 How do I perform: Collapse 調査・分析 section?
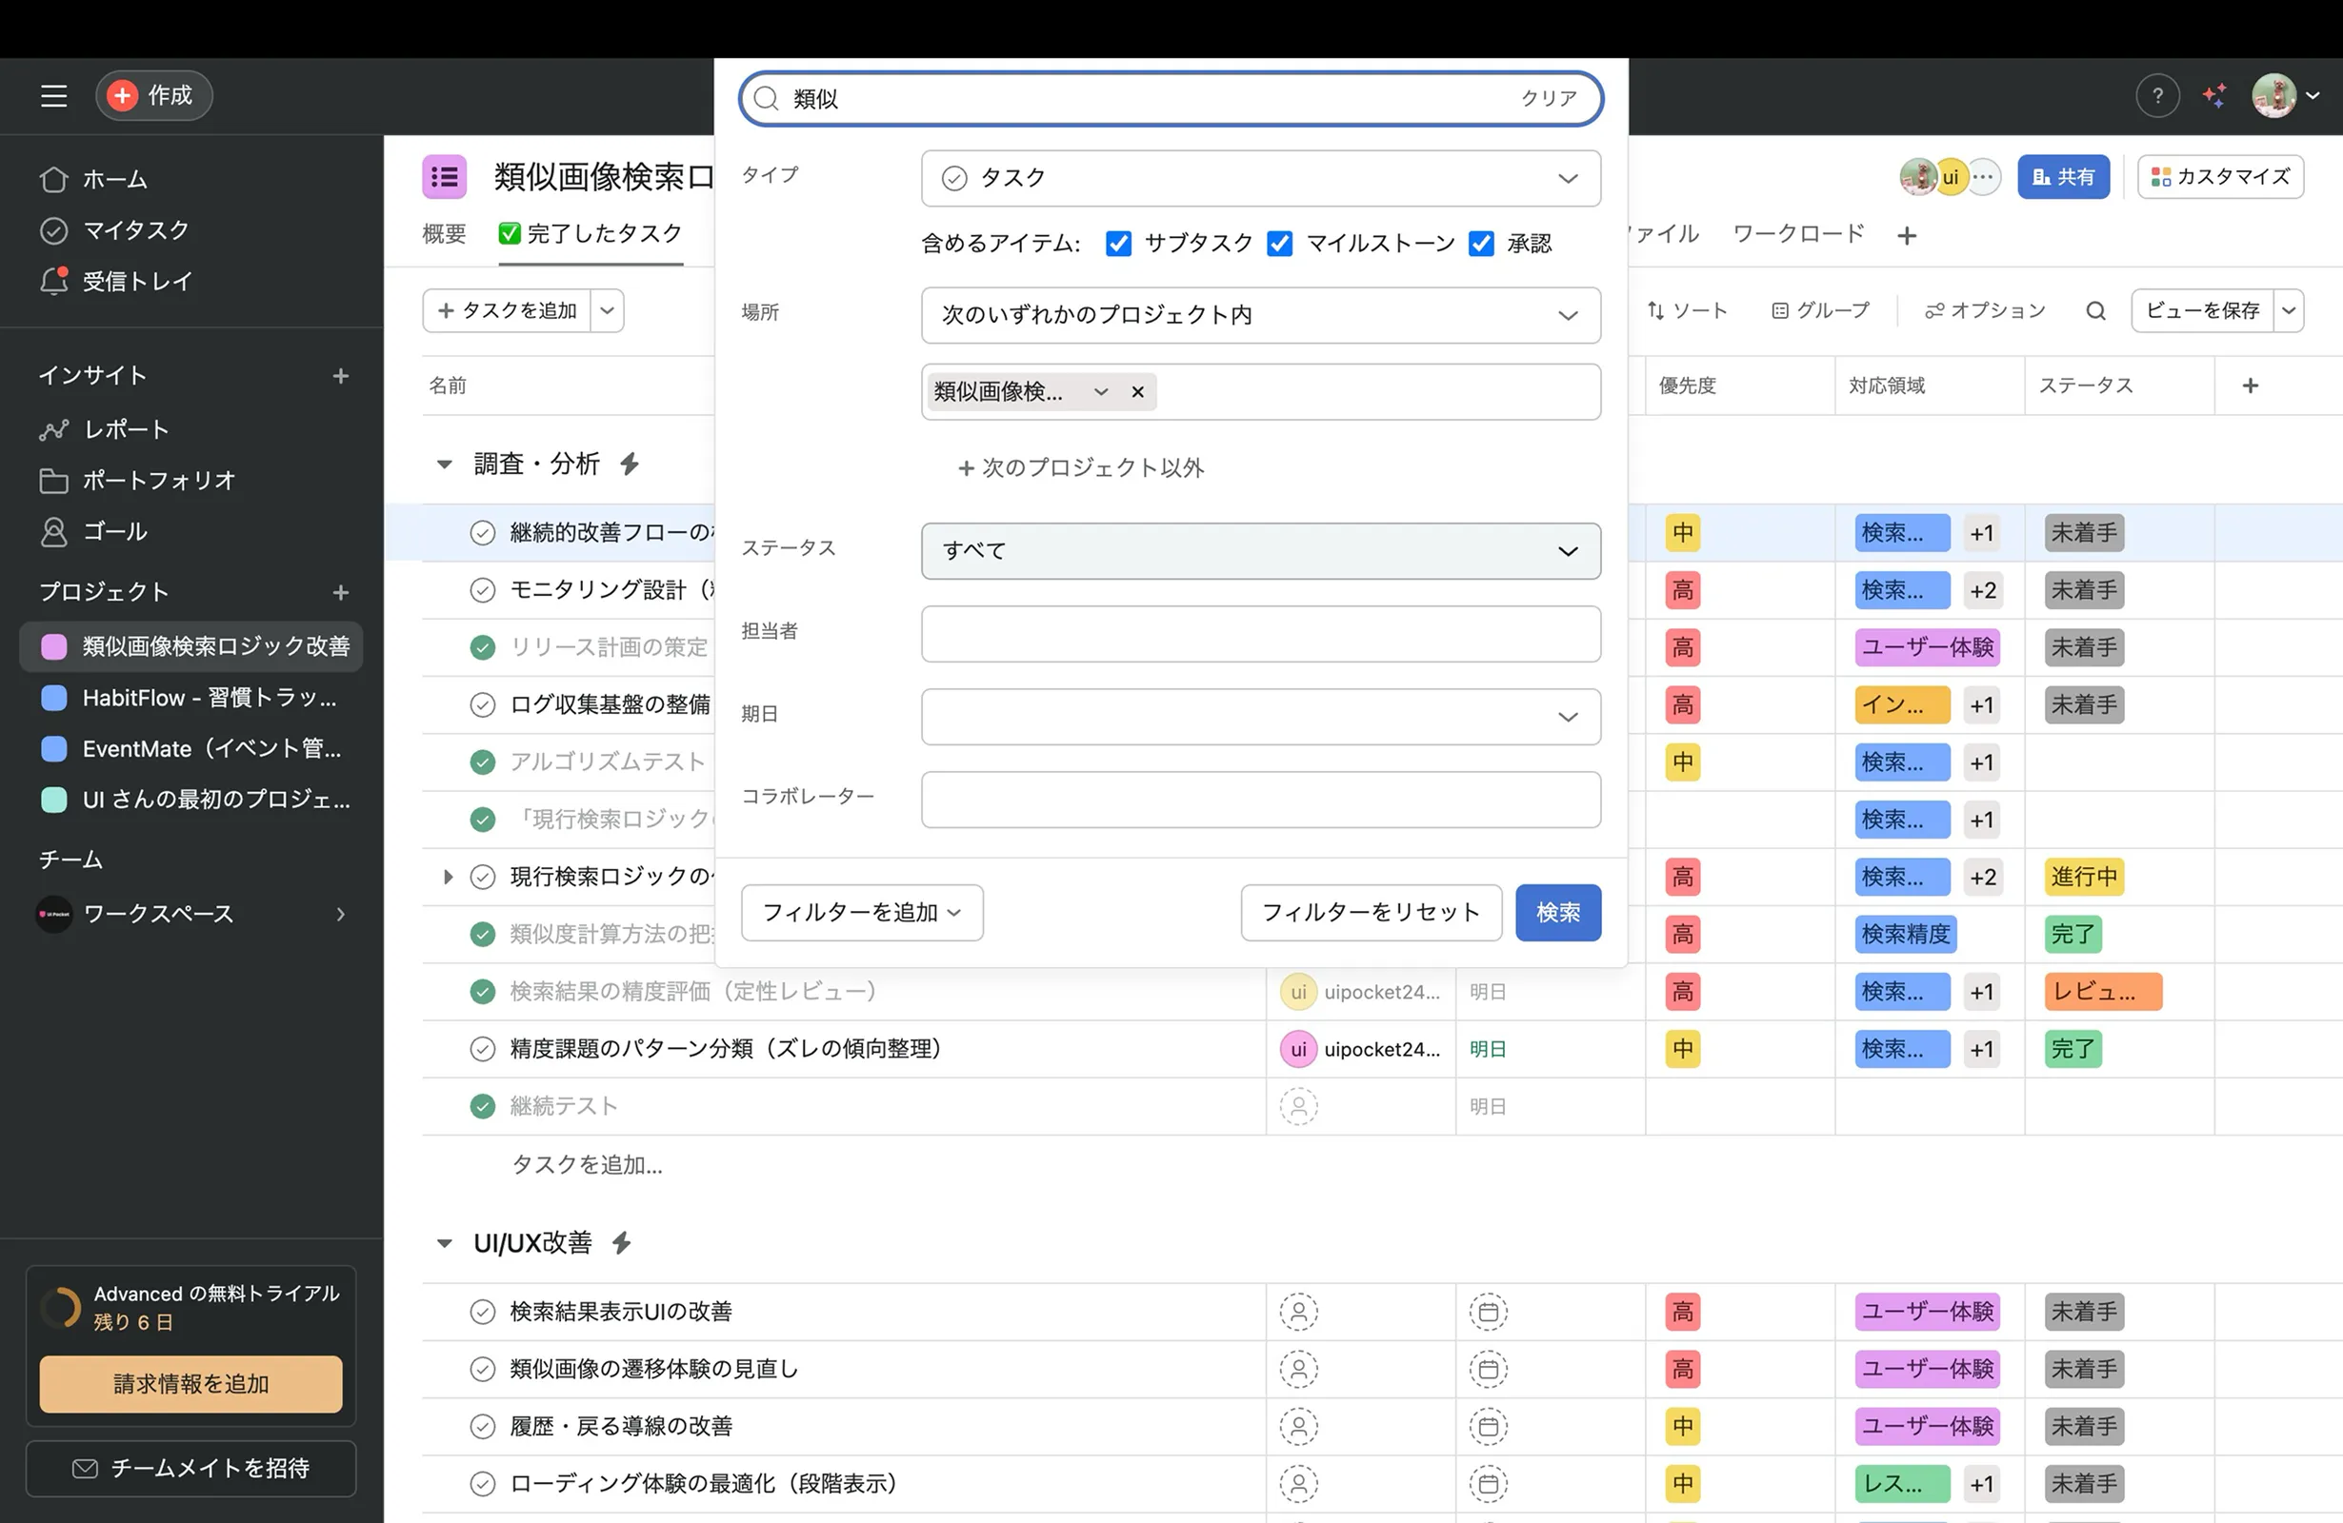[x=444, y=465]
